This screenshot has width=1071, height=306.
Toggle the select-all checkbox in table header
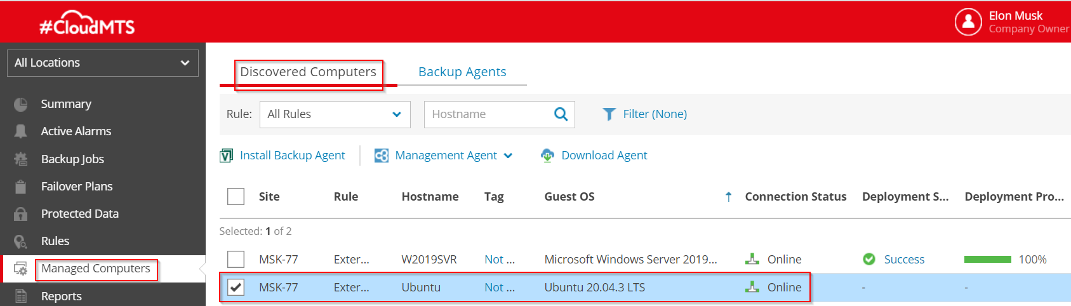click(236, 197)
